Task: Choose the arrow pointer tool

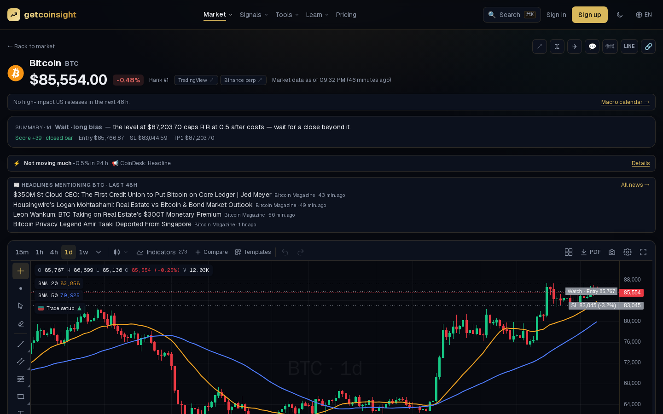Action: 21,306
